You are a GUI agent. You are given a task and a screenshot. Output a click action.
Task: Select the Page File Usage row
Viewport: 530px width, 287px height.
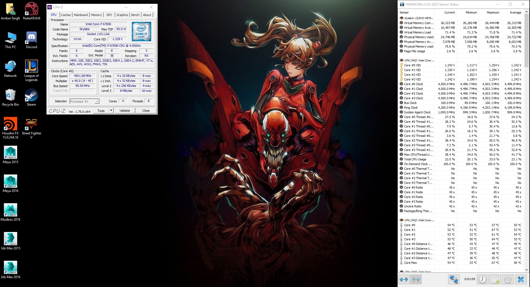(461, 51)
